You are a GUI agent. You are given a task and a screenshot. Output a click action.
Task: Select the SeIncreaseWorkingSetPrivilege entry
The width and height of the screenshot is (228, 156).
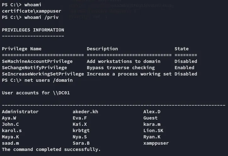click(x=43, y=74)
